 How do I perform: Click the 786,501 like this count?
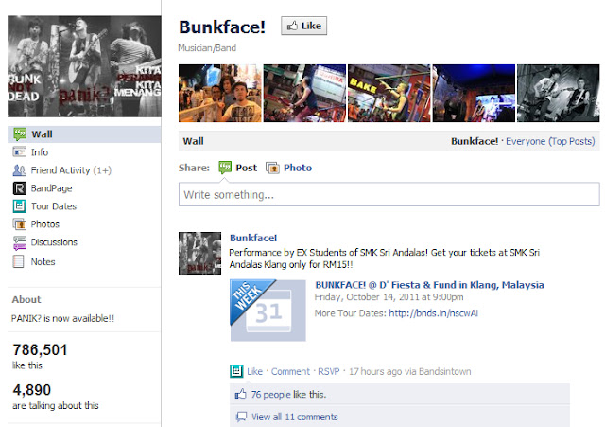coord(40,350)
